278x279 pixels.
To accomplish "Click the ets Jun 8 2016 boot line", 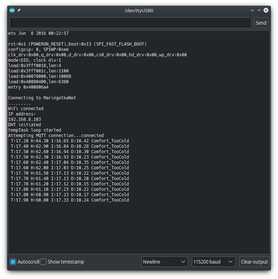I will pos(38,33).
